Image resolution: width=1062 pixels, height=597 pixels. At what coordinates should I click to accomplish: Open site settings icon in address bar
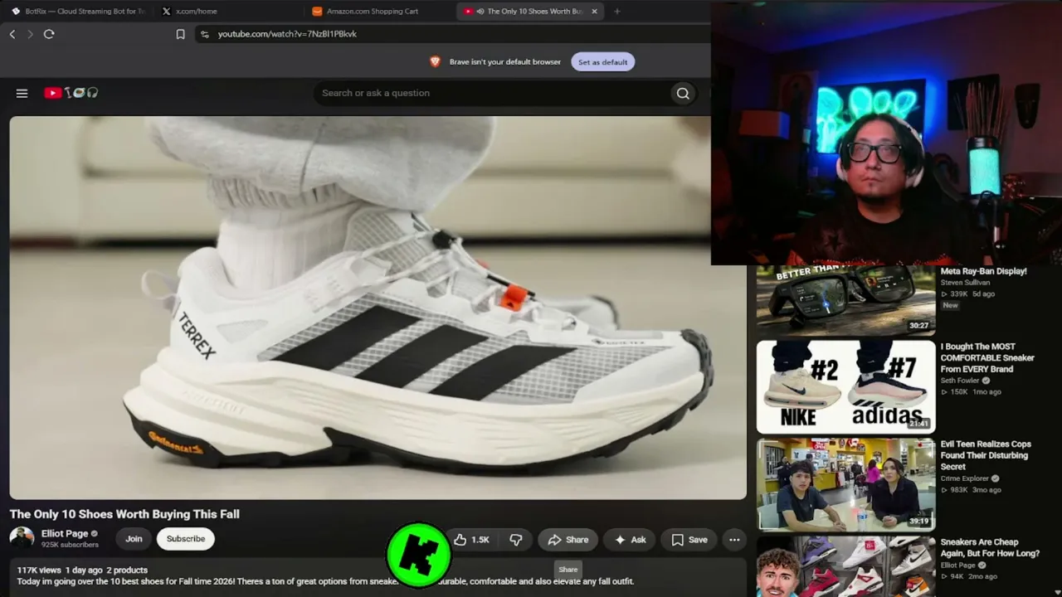pyautogui.click(x=205, y=34)
